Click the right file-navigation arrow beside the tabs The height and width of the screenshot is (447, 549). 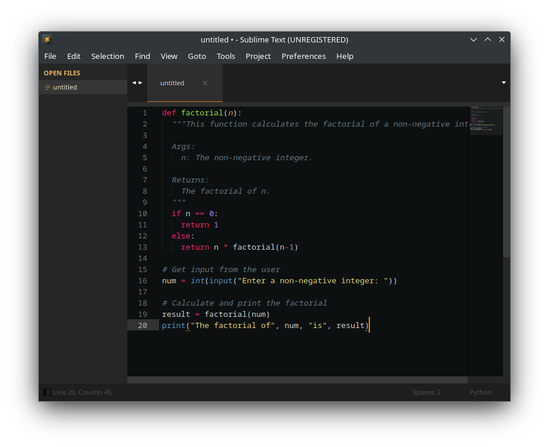pos(140,82)
